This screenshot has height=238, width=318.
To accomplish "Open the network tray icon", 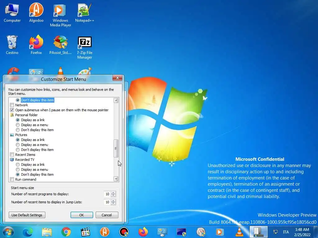I will pyautogui.click(x=275, y=232).
